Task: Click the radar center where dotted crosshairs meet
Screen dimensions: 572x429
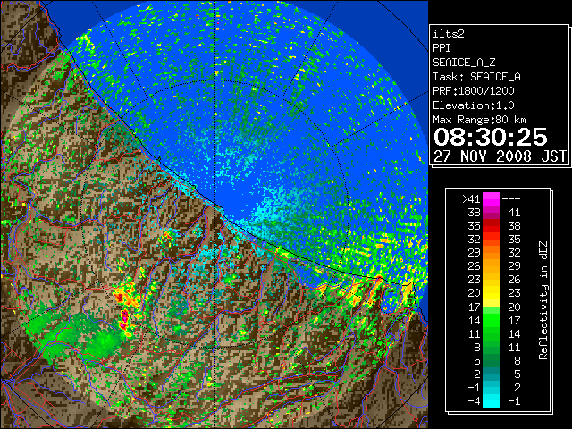Action: 215,214
